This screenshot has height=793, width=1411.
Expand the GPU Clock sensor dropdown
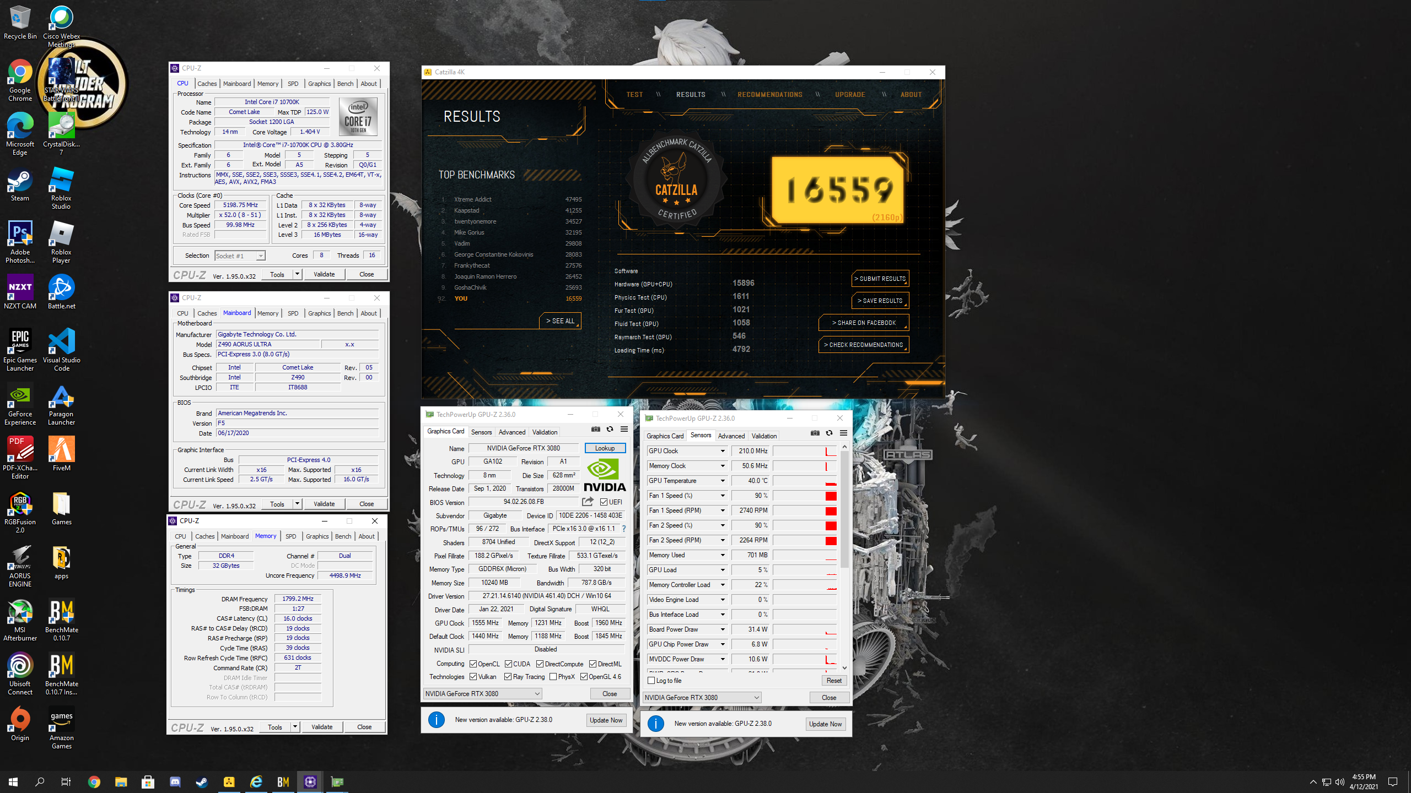click(x=722, y=451)
